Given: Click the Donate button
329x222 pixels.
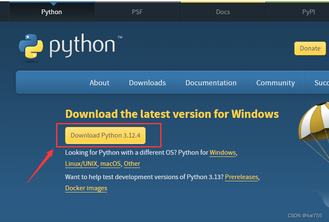Looking at the screenshot, I should tap(310, 48).
